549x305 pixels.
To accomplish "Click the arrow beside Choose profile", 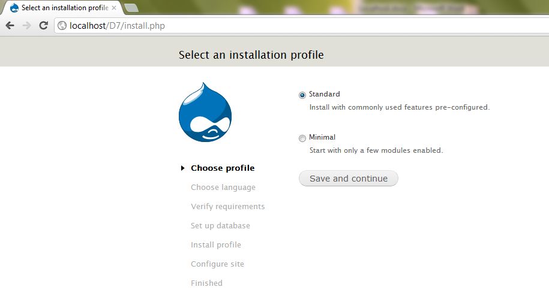I will coord(182,168).
